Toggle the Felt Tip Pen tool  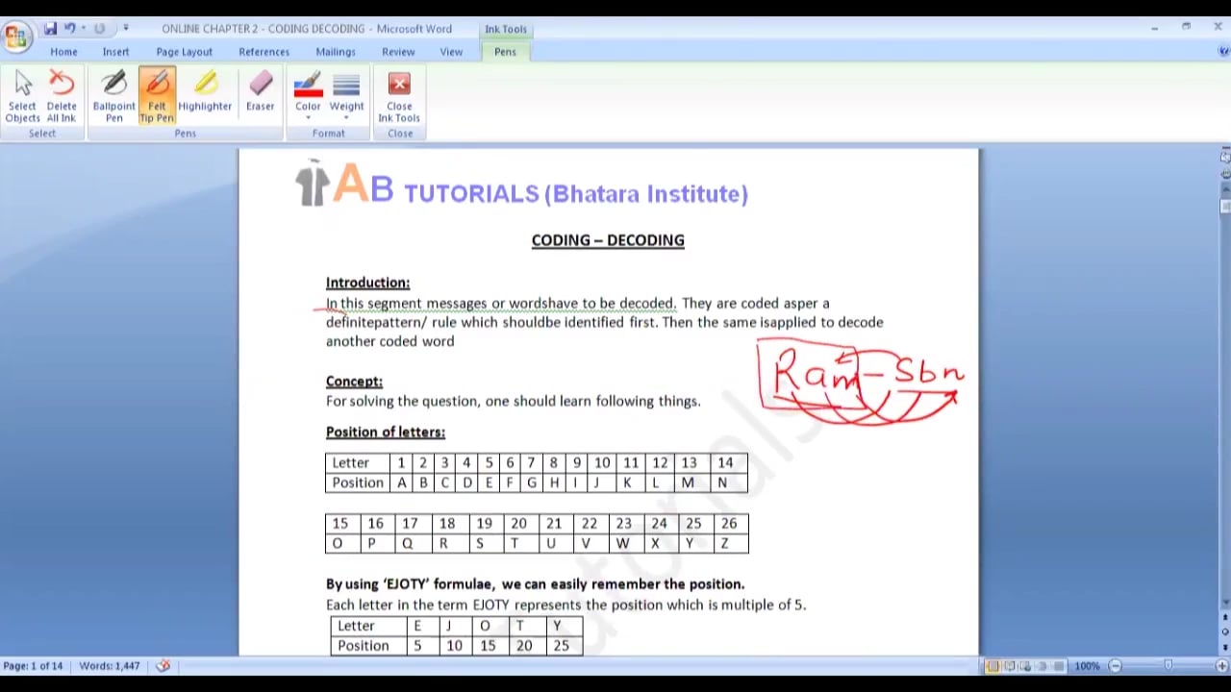[x=157, y=97]
